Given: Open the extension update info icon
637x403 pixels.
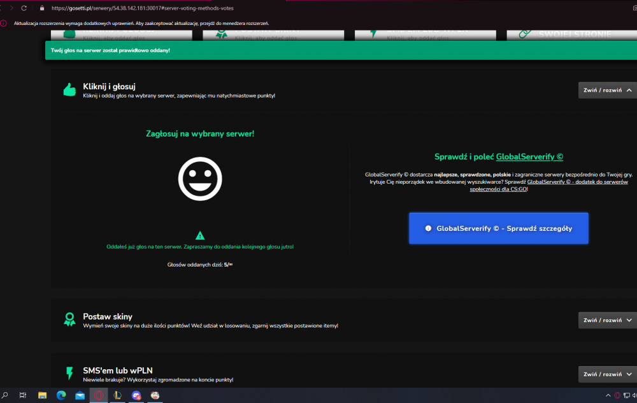Looking at the screenshot, I should pos(4,23).
